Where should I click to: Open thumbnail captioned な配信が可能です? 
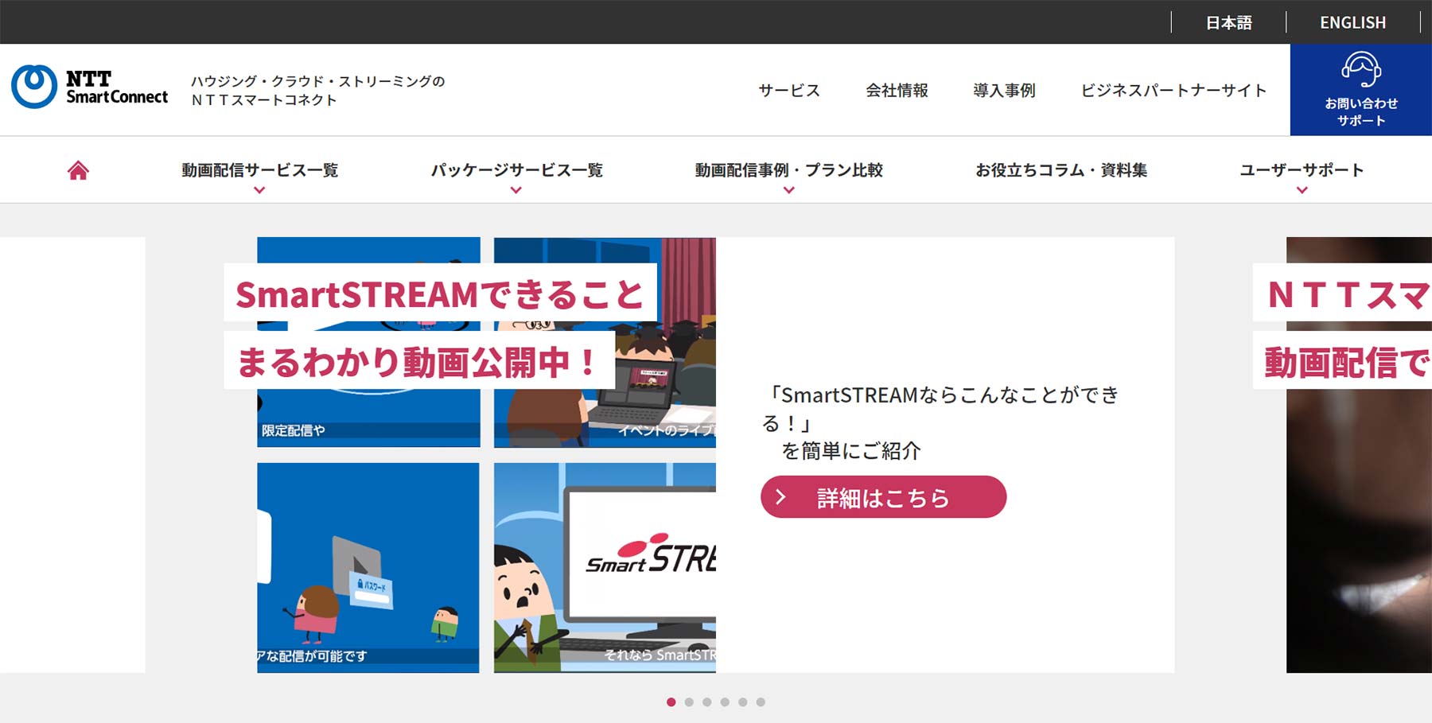368,568
